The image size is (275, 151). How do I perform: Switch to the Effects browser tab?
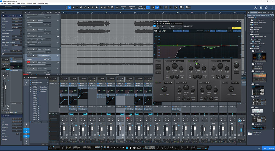[x=260, y=12]
